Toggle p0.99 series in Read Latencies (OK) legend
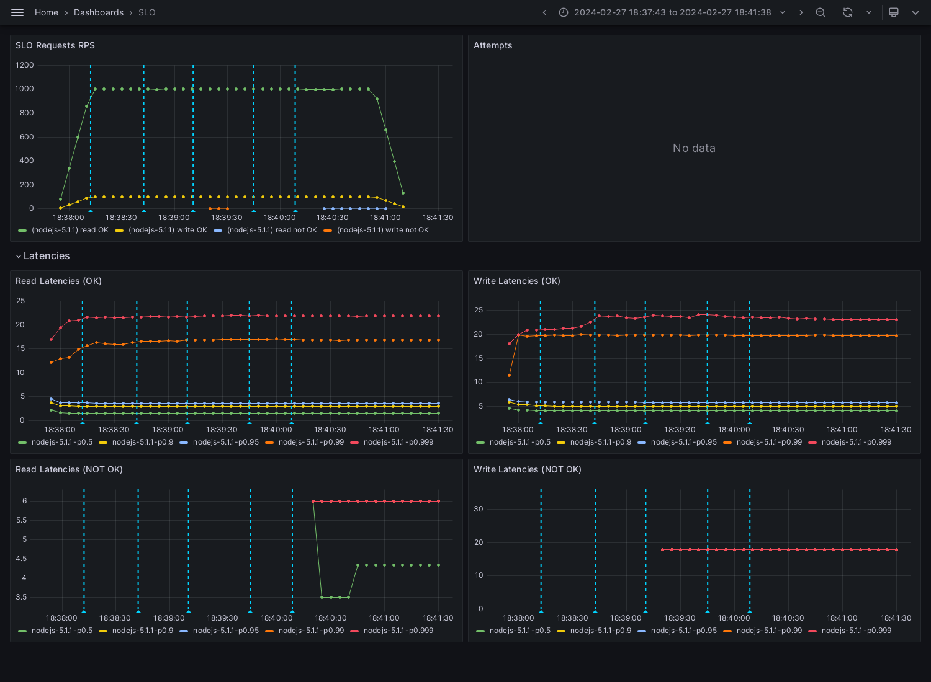 point(311,442)
